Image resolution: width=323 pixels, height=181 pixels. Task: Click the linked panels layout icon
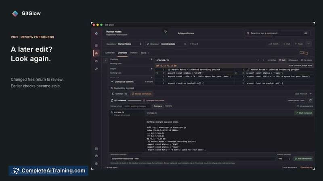[x=304, y=53]
